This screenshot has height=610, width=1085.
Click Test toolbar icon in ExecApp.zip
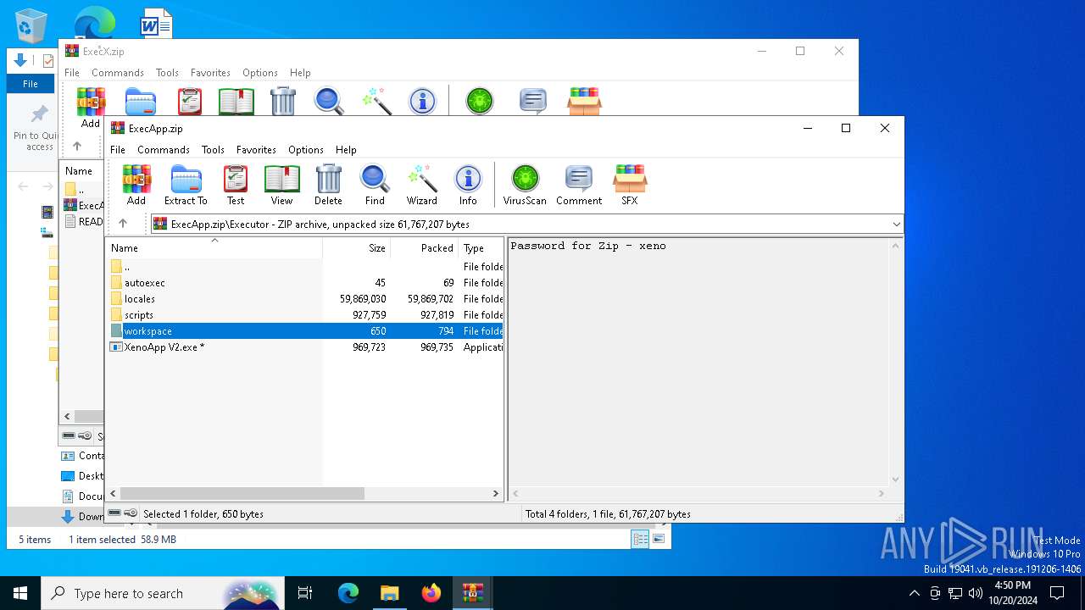(x=236, y=185)
